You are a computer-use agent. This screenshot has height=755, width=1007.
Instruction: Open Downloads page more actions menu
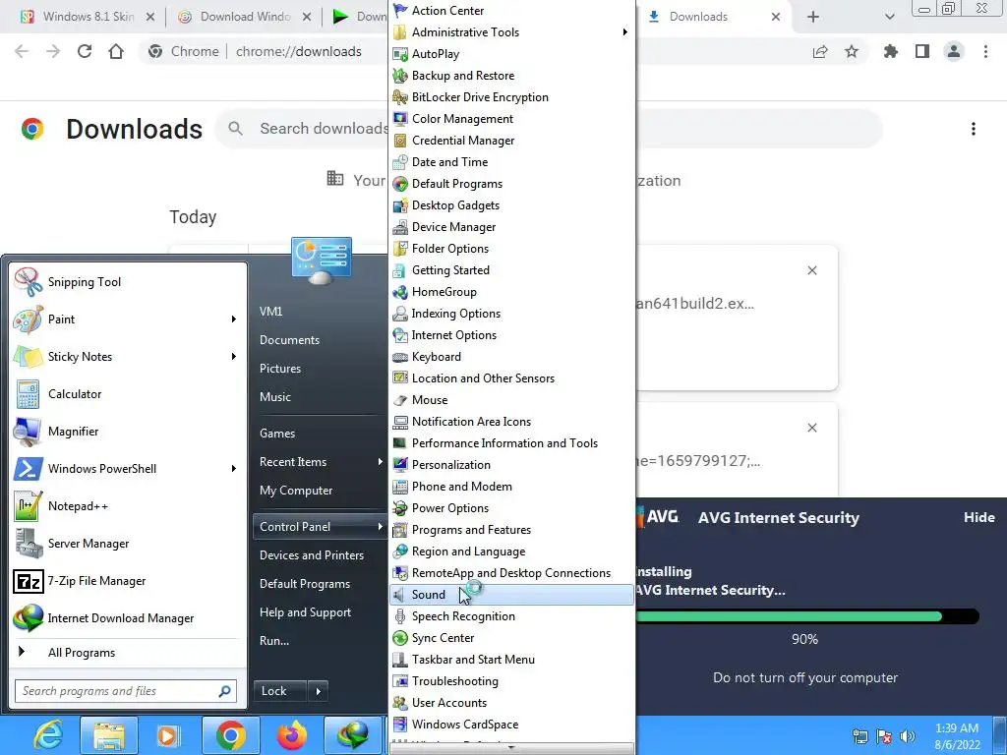point(974,129)
